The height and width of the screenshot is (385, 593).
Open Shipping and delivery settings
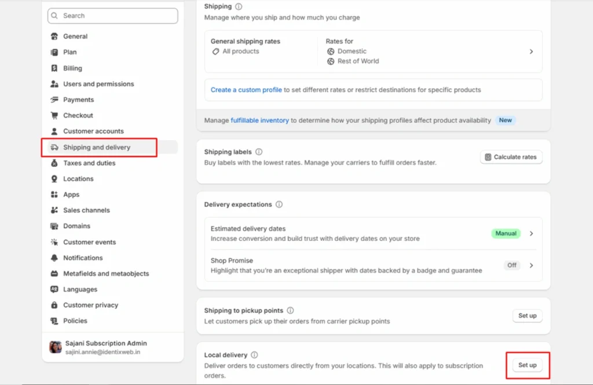[x=97, y=148]
